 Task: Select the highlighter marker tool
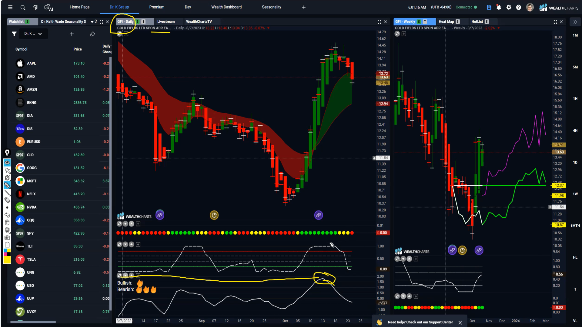7,185
